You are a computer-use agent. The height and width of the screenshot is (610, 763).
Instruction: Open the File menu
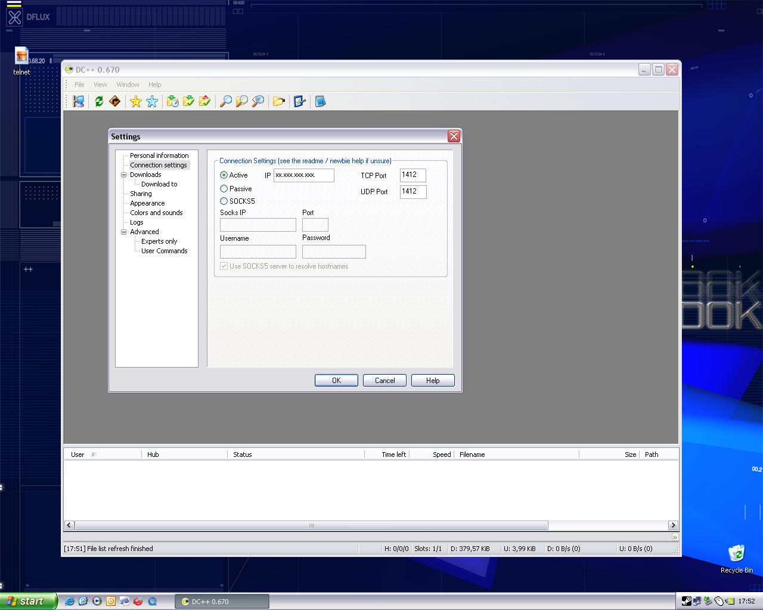click(x=79, y=85)
